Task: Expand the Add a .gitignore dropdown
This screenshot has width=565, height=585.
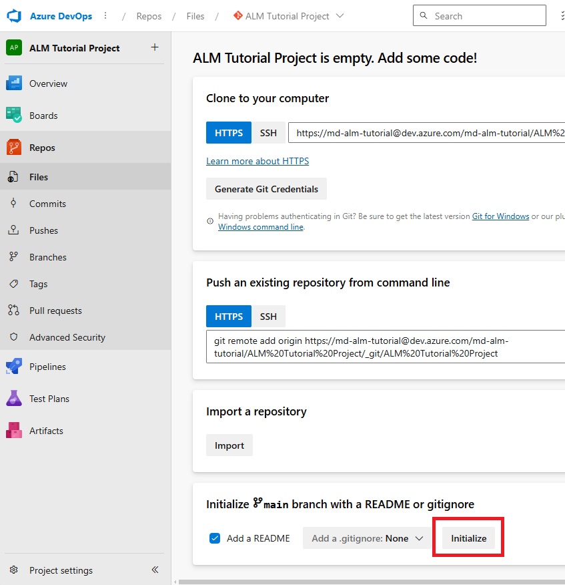Action: click(367, 538)
